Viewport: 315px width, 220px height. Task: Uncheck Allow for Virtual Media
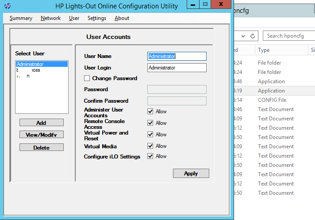[x=150, y=146]
